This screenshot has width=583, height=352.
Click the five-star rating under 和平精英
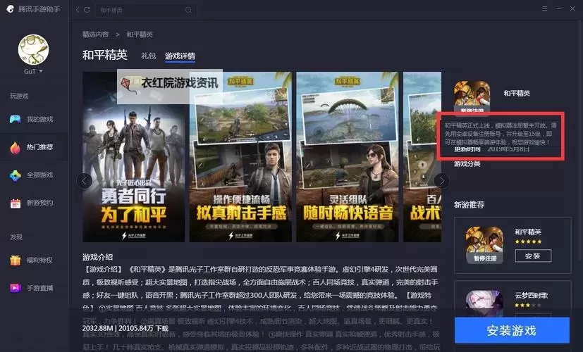528,241
